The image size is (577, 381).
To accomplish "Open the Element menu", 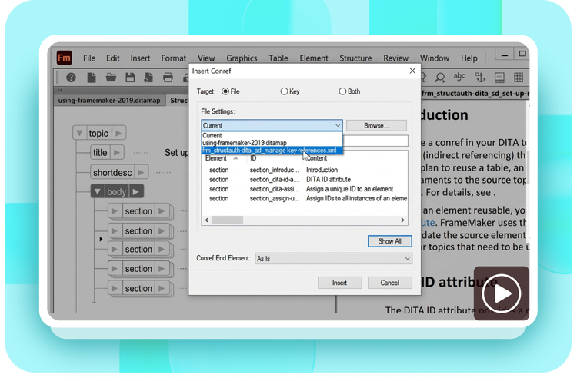I will pos(314,58).
